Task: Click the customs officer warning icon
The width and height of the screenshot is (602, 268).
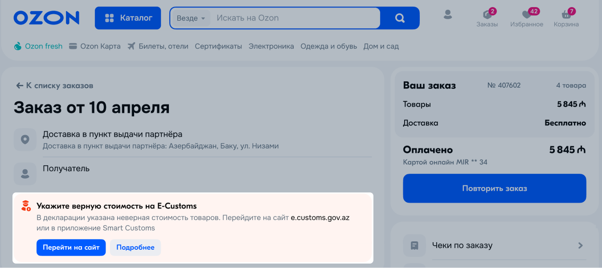Action: 26,206
